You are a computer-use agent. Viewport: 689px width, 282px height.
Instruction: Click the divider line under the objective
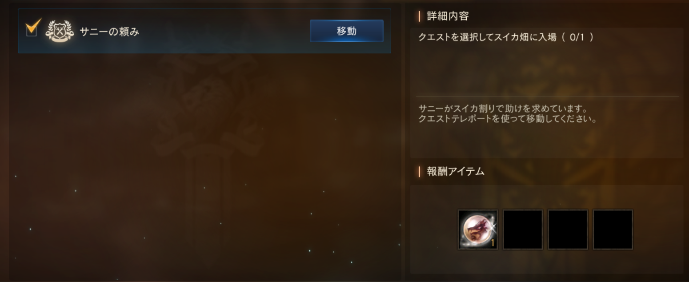tap(548, 97)
